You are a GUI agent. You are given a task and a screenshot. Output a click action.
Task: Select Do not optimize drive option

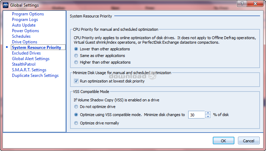76,107
